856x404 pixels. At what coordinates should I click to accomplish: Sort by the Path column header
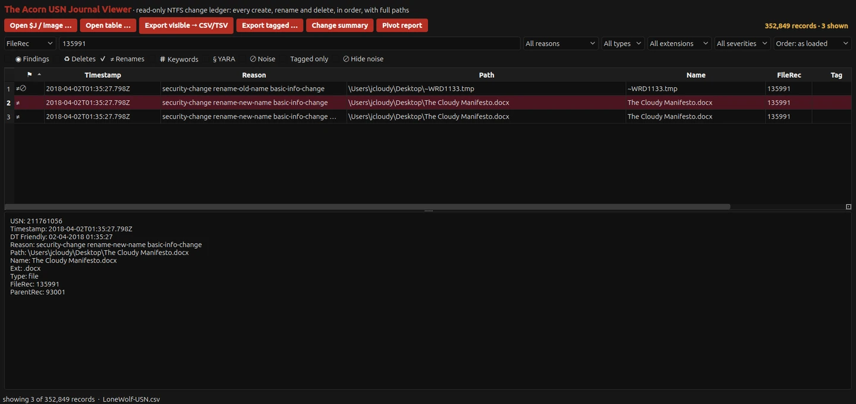click(486, 75)
